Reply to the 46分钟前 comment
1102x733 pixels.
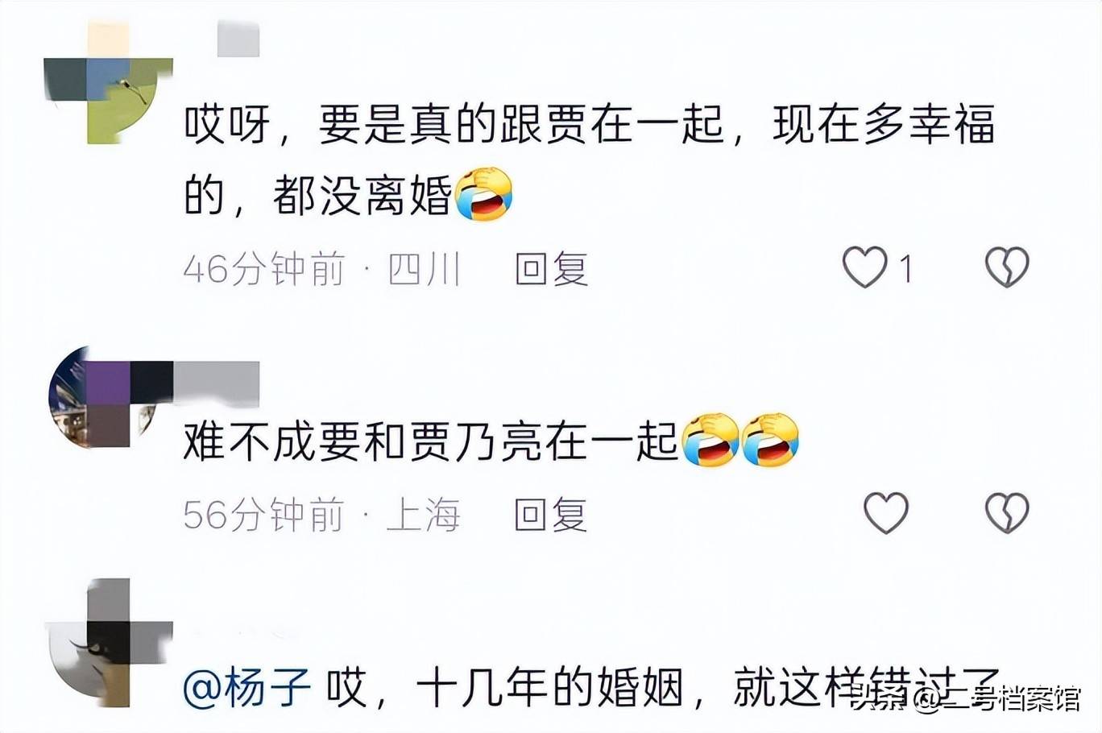[552, 268]
